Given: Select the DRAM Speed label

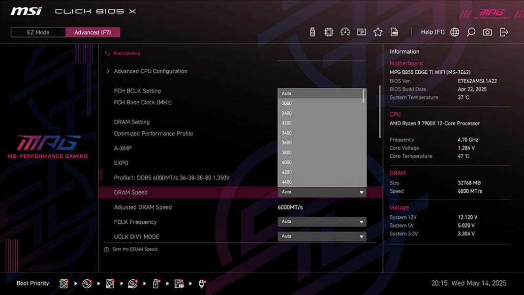Looking at the screenshot, I should click(131, 192).
